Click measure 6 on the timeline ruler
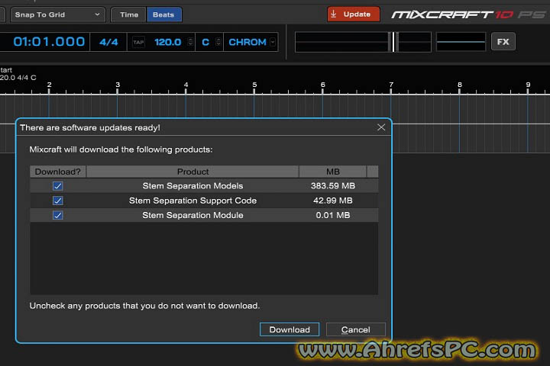The width and height of the screenshot is (550, 366). [322, 85]
